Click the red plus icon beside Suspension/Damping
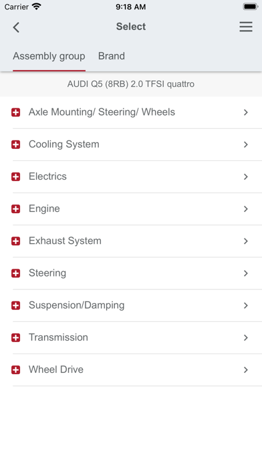The width and height of the screenshot is (262, 465). 16,305
